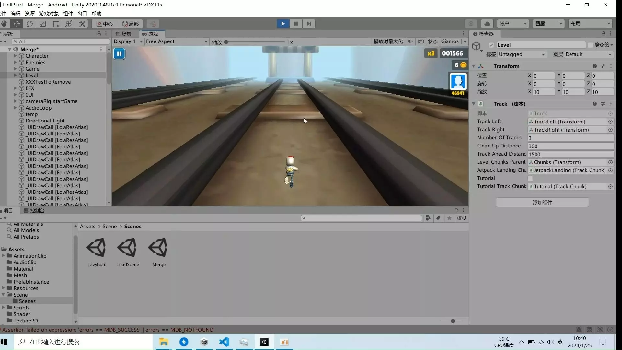Expand the Character hierarchy item
Image resolution: width=622 pixels, height=350 pixels.
(x=15, y=56)
